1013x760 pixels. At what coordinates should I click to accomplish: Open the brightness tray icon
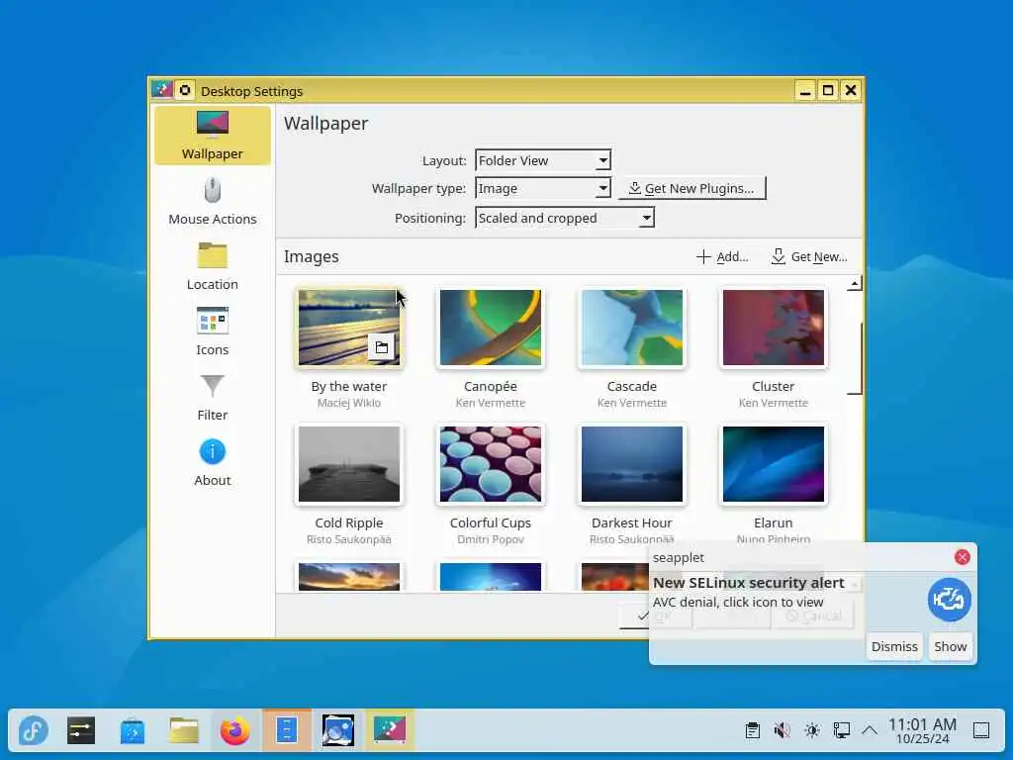click(811, 731)
